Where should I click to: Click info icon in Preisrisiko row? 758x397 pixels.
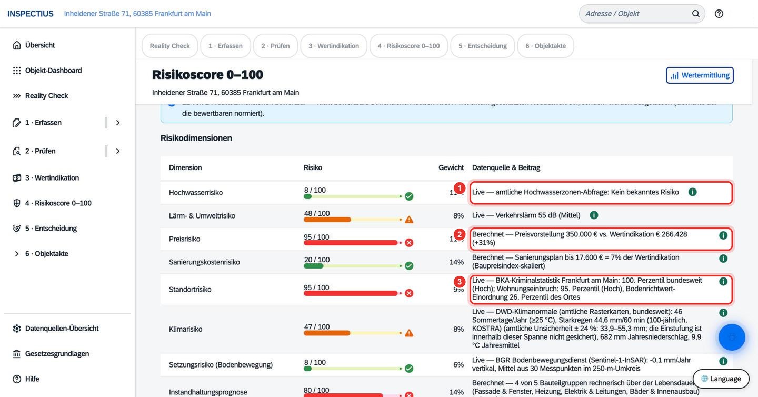tap(723, 235)
